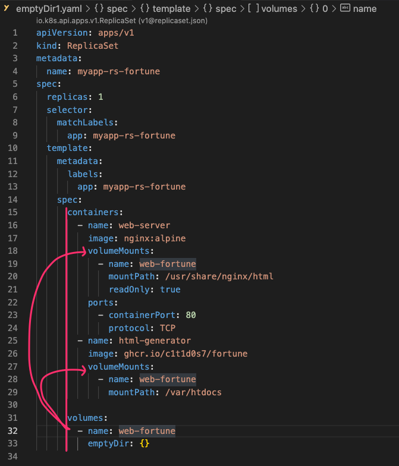Click the true value of readOnly
Image resolution: width=399 pixels, height=466 pixels.
tap(170, 289)
